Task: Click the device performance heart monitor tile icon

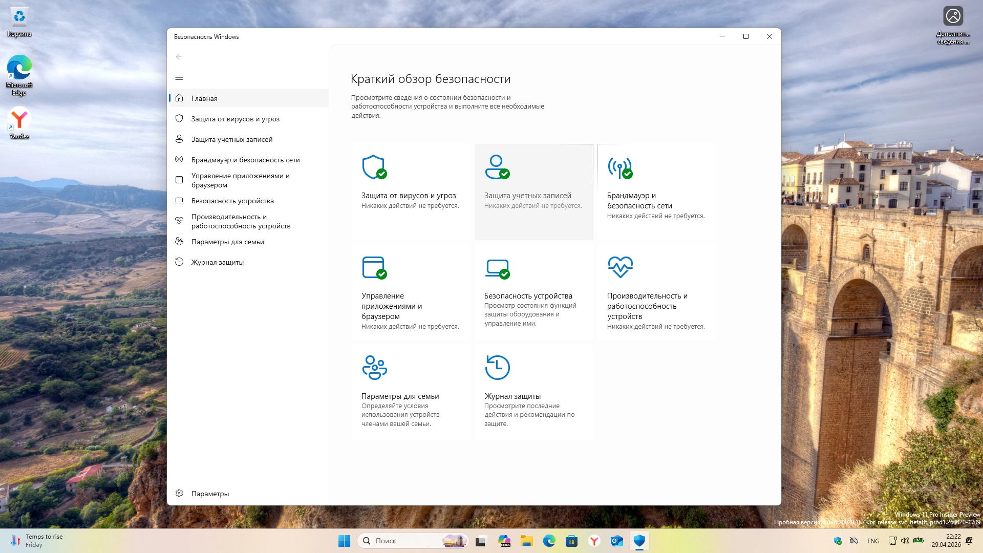Action: click(620, 267)
